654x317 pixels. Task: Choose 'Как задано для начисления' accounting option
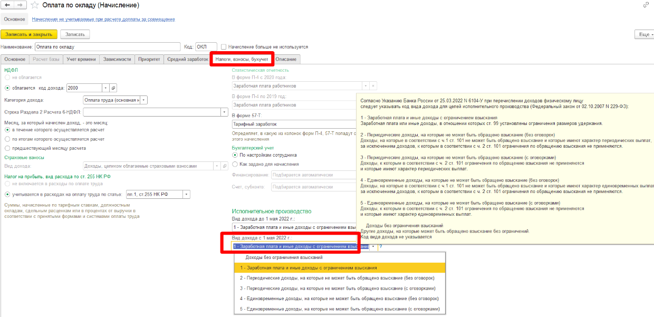(235, 164)
